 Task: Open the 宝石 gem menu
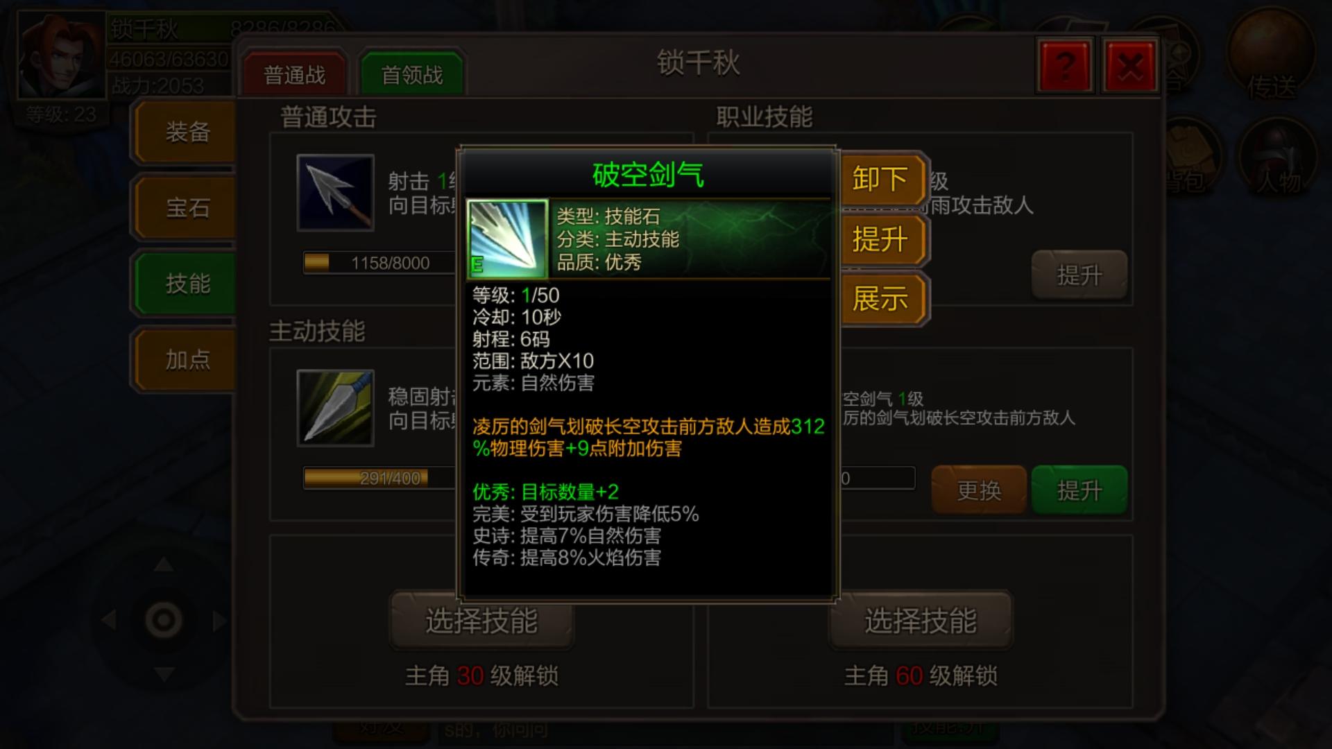click(x=187, y=207)
